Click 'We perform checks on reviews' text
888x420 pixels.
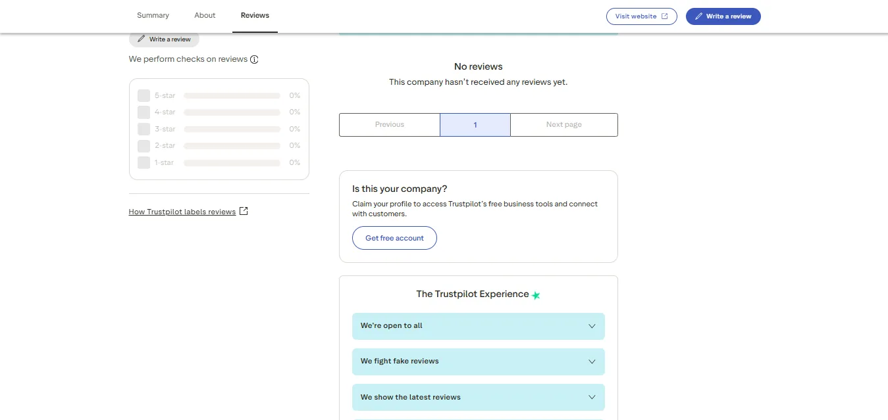tap(188, 59)
